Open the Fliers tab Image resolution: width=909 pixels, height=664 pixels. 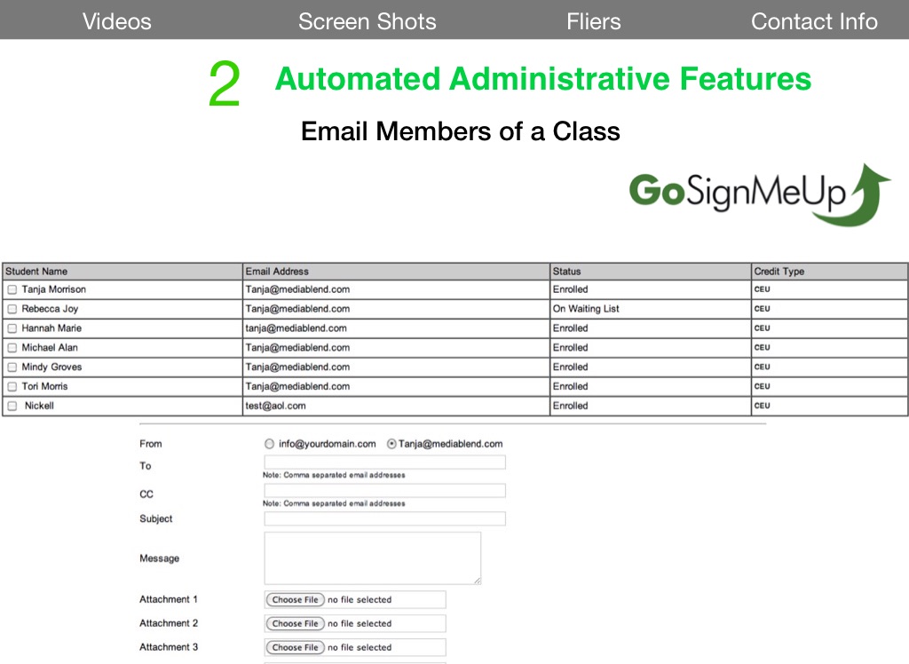coord(593,21)
